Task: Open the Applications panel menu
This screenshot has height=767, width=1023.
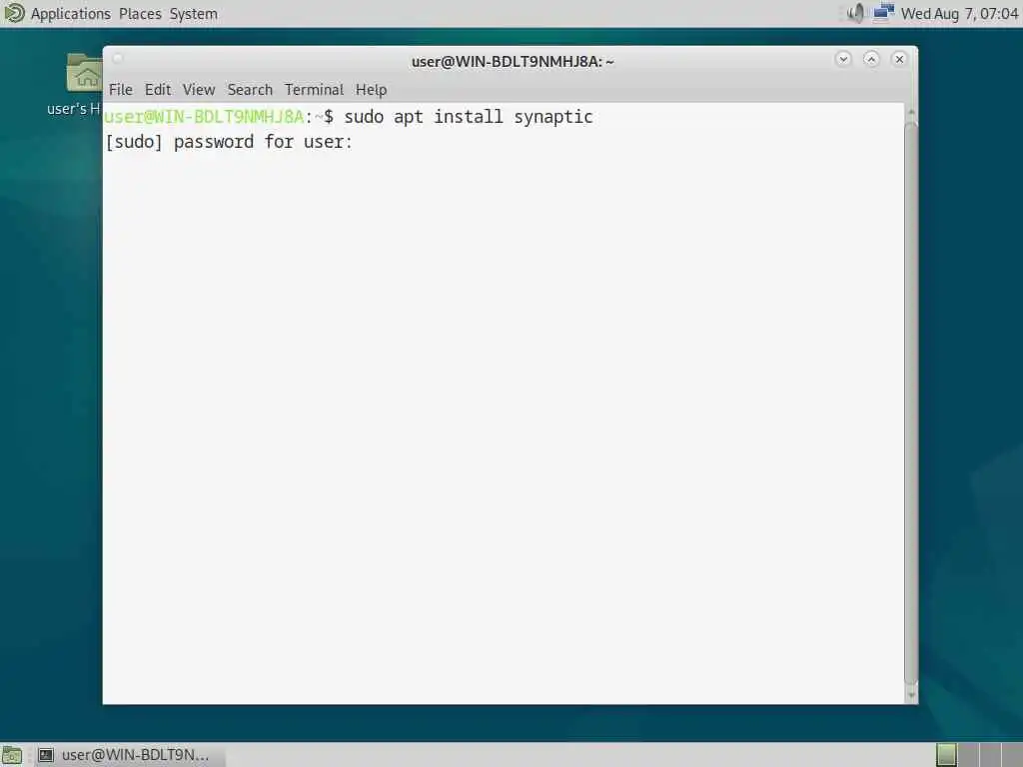Action: click(71, 14)
